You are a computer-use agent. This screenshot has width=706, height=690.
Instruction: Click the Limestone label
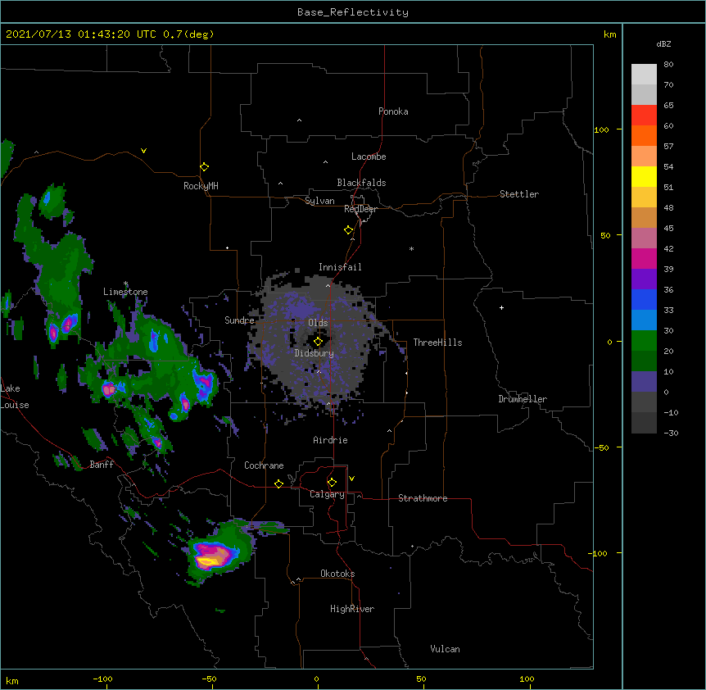tap(125, 292)
